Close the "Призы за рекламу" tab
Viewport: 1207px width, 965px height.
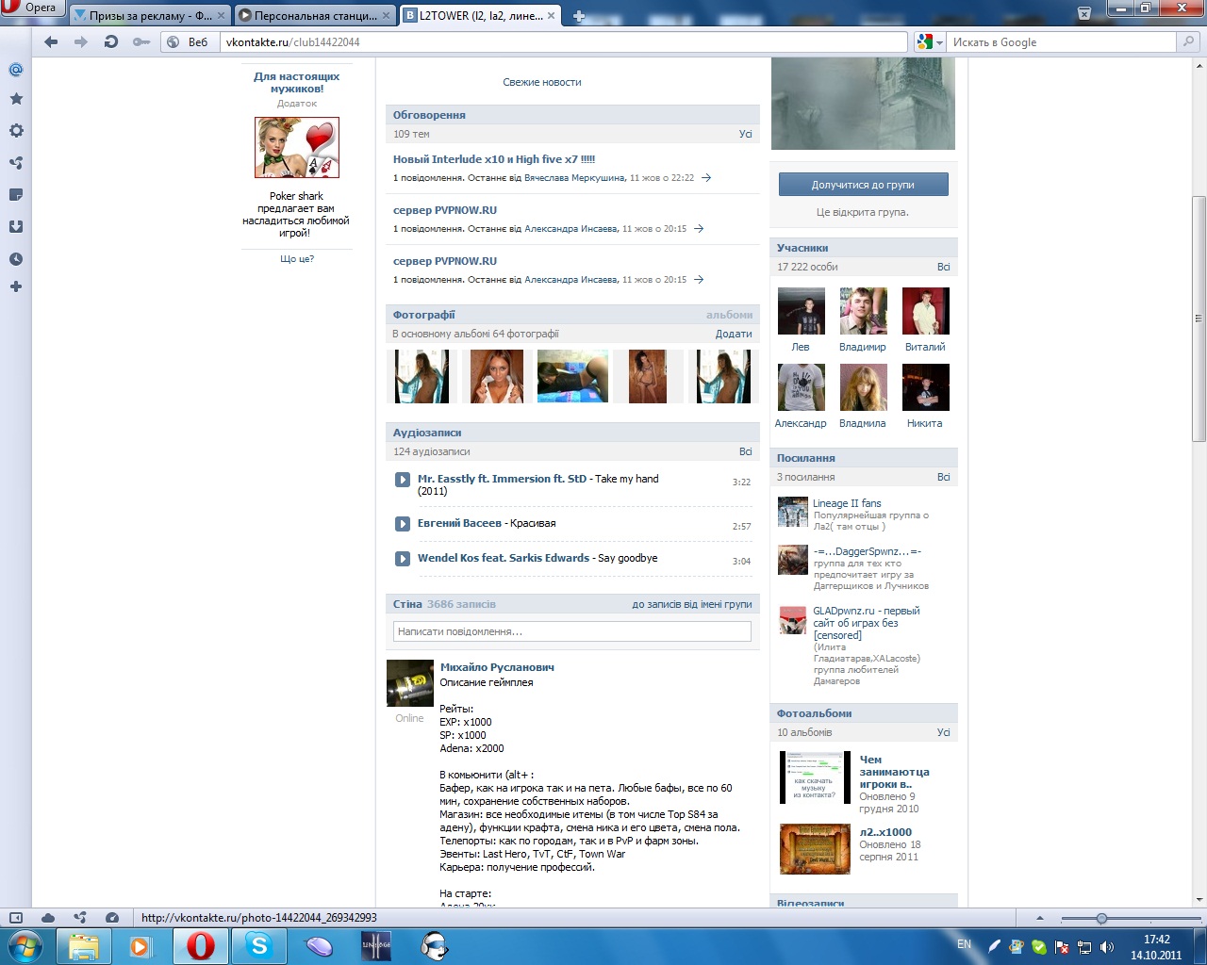click(222, 16)
